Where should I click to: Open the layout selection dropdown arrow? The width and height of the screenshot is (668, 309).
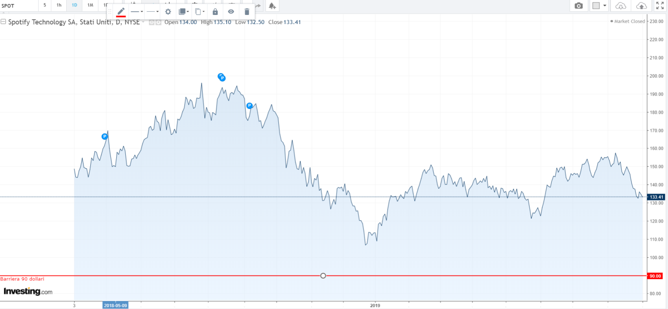605,6
